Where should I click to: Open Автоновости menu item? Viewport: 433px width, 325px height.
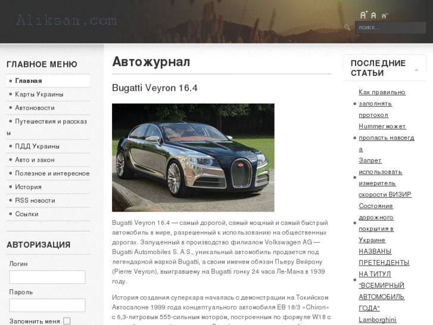click(35, 108)
